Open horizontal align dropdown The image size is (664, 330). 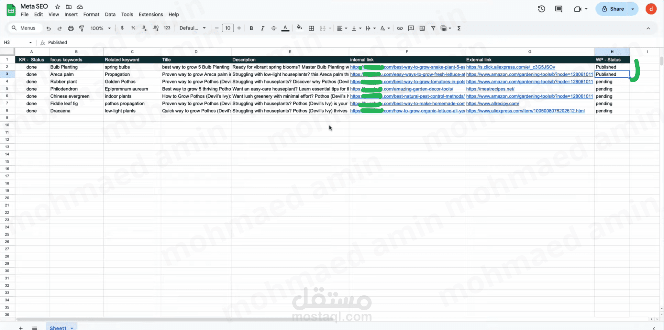coord(342,28)
